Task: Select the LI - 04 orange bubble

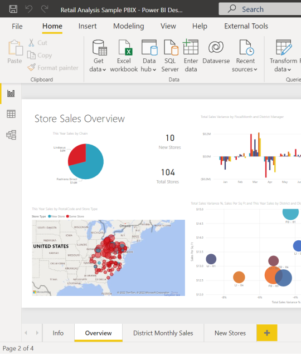Action: (239, 277)
